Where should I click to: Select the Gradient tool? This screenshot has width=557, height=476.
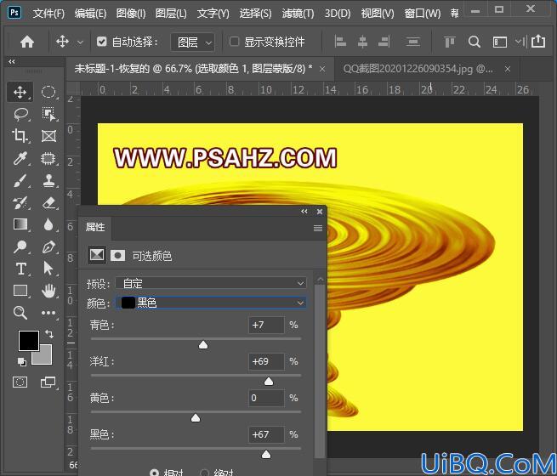click(x=20, y=224)
